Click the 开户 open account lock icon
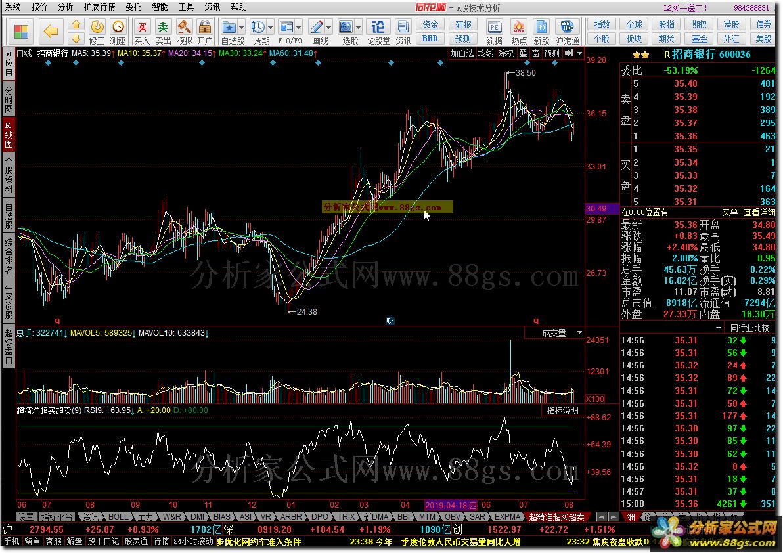This screenshot has width=783, height=553. click(x=204, y=32)
